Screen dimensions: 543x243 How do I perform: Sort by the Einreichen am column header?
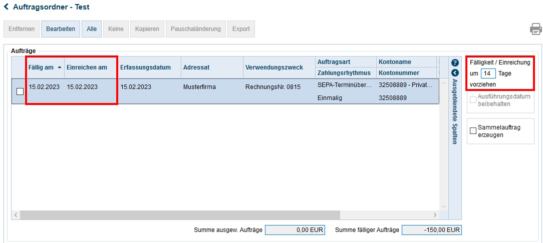click(x=92, y=67)
